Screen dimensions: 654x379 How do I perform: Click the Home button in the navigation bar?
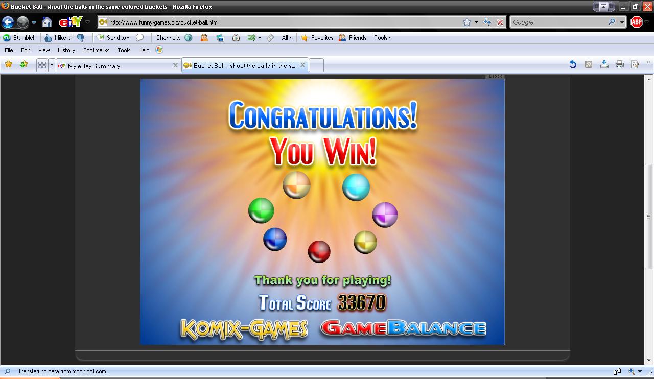click(x=47, y=22)
